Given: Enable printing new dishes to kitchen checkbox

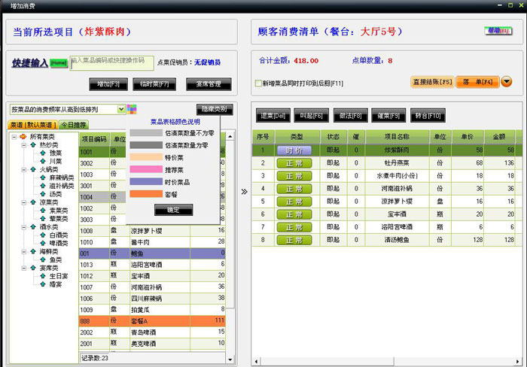Looking at the screenshot, I should pos(258,83).
